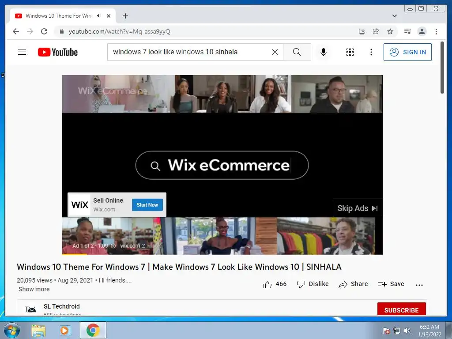Open the Windows Start menu
452x339 pixels.
click(x=11, y=330)
